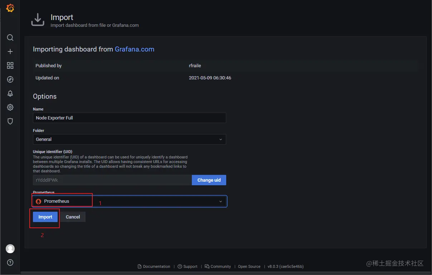Click the date 2021-05-09 06:30:46
Image resolution: width=432 pixels, height=275 pixels.
pyautogui.click(x=210, y=78)
